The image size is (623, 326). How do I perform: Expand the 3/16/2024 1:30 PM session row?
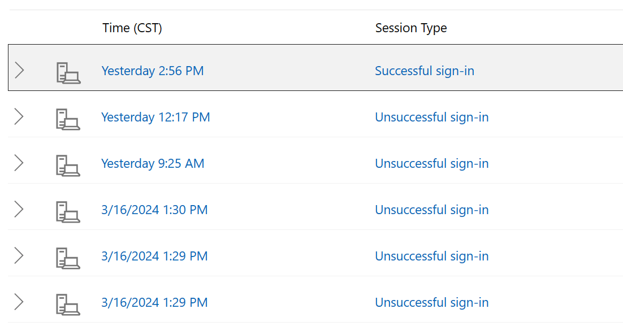pos(19,210)
